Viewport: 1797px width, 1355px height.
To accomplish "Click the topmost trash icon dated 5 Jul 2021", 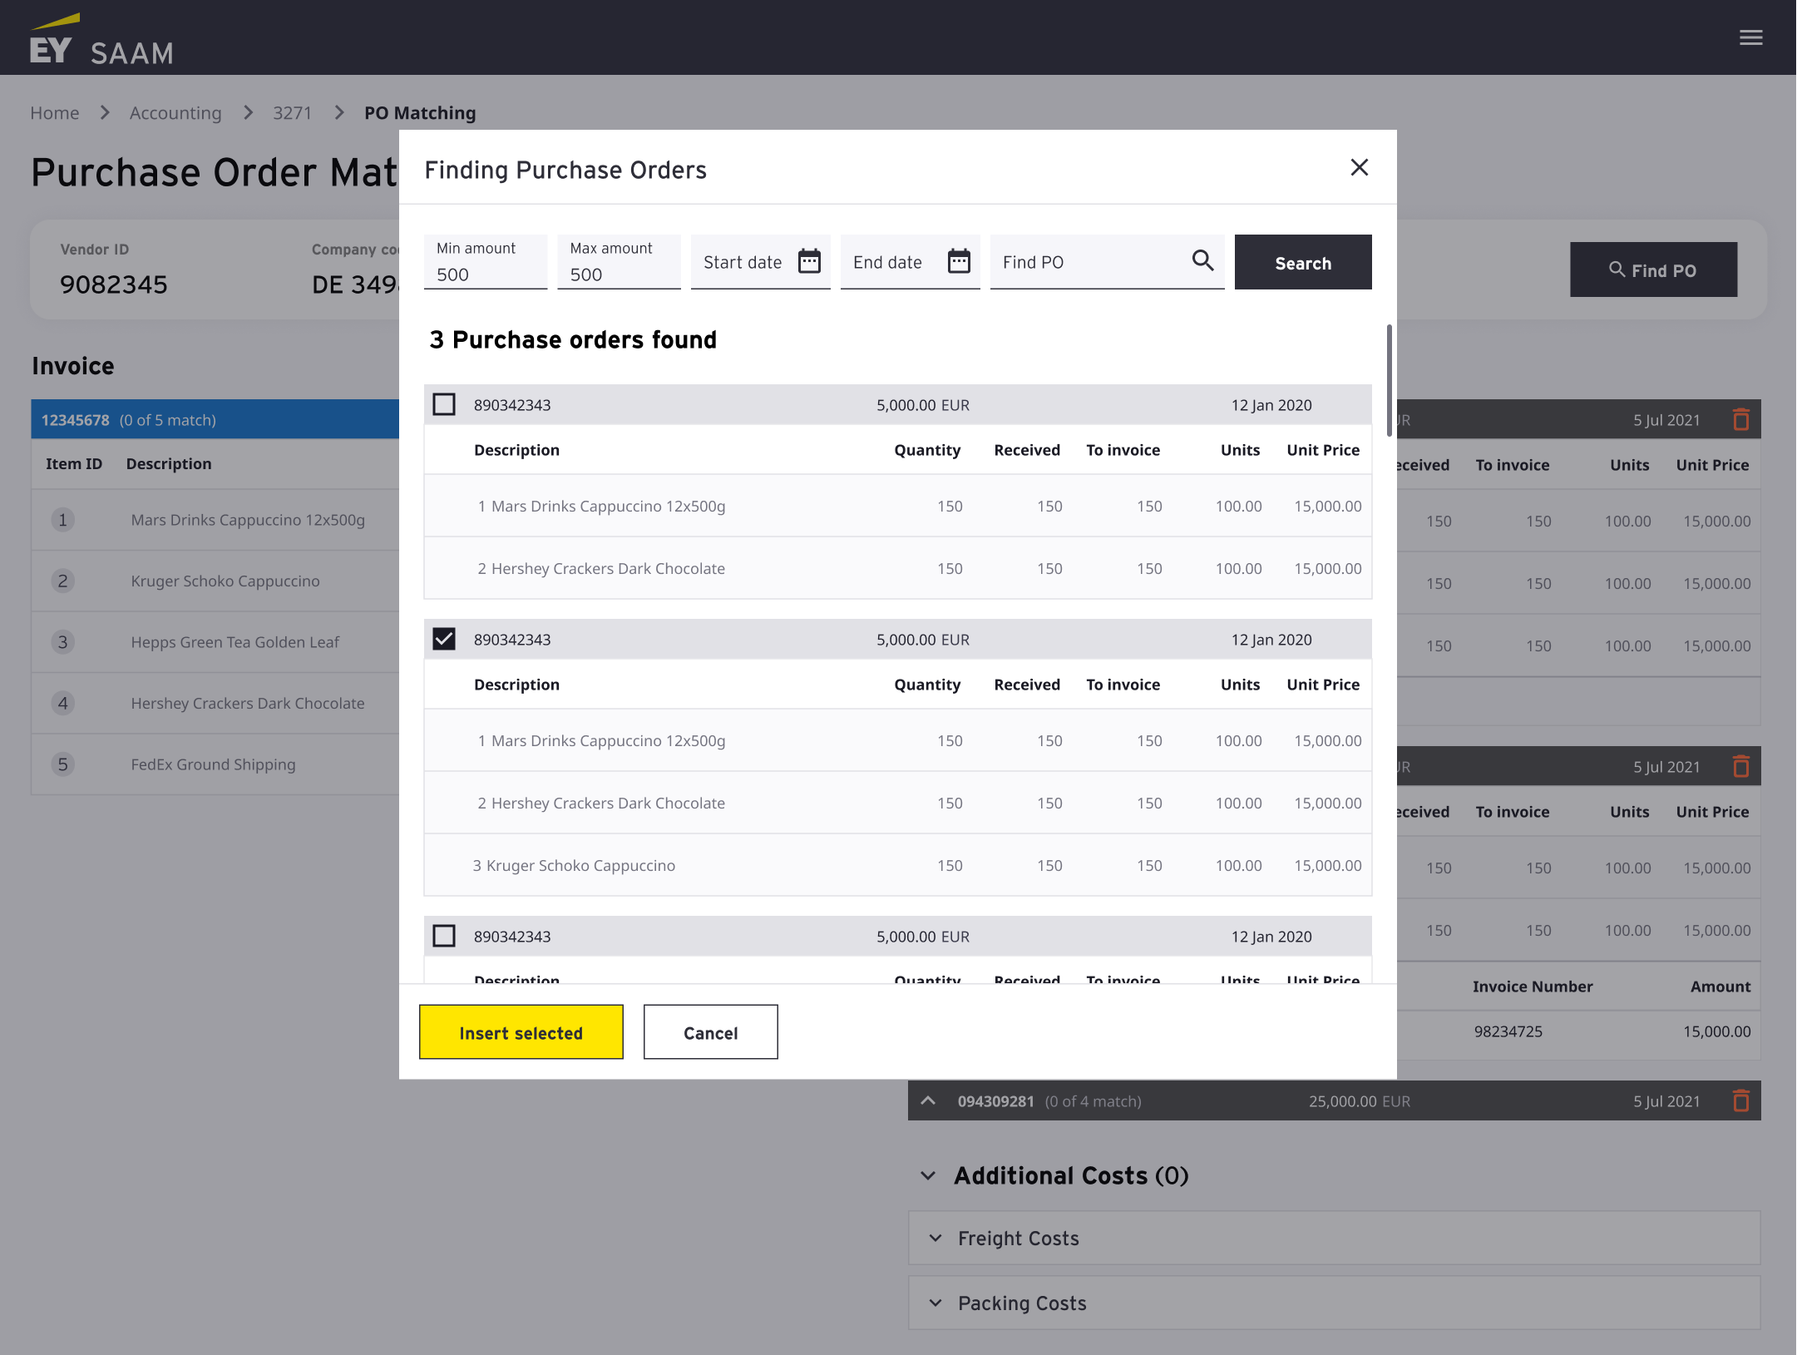I will click(x=1740, y=420).
